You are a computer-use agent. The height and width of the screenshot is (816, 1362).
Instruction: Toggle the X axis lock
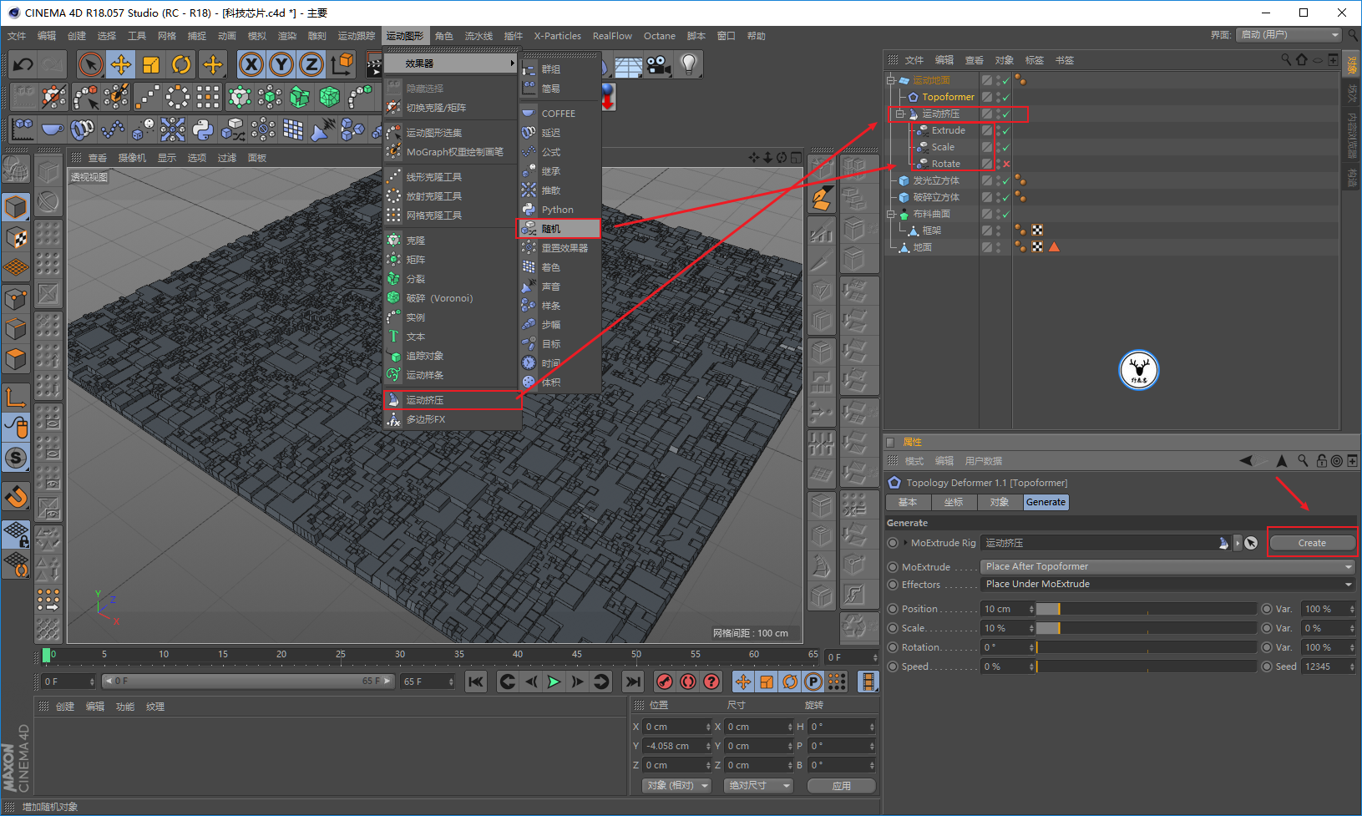(251, 64)
